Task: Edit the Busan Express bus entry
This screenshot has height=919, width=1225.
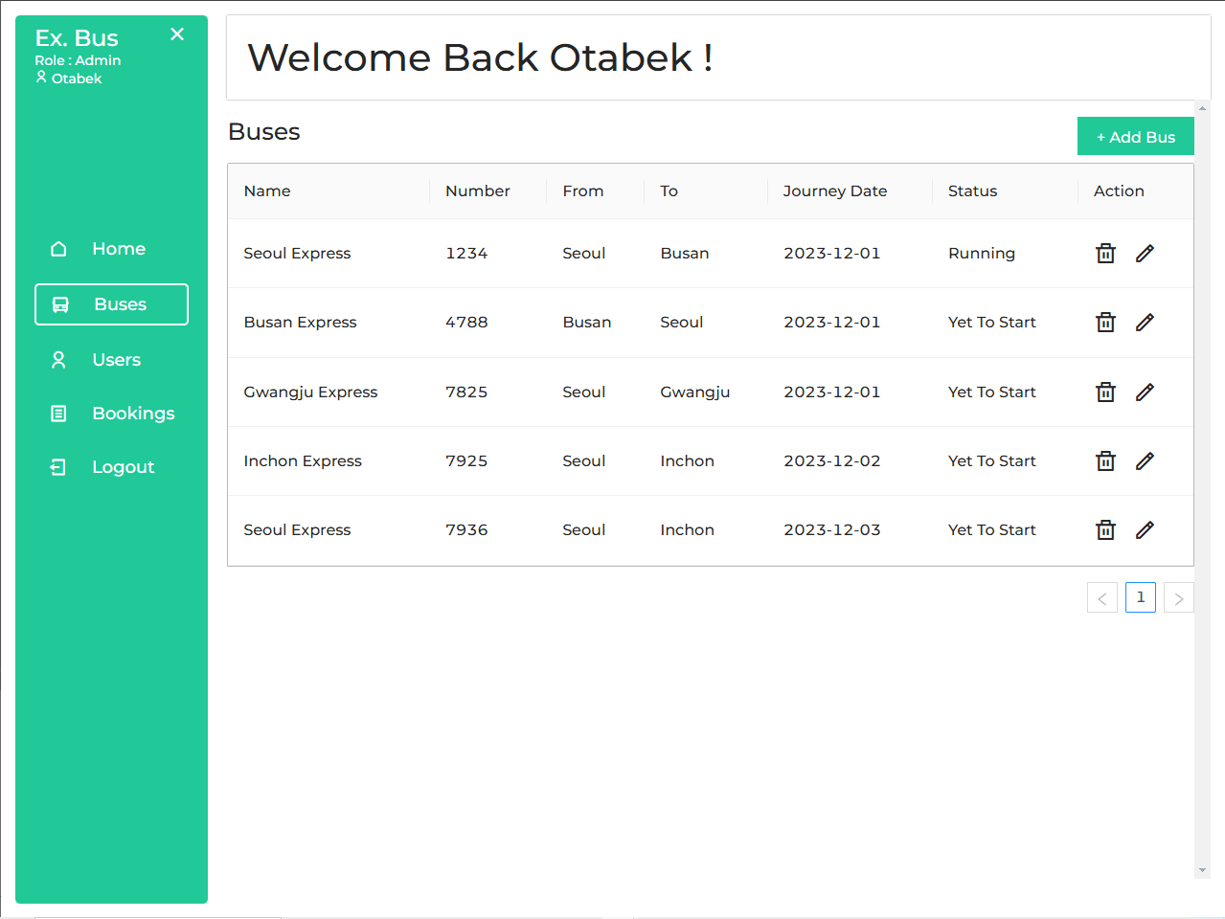Action: tap(1145, 323)
